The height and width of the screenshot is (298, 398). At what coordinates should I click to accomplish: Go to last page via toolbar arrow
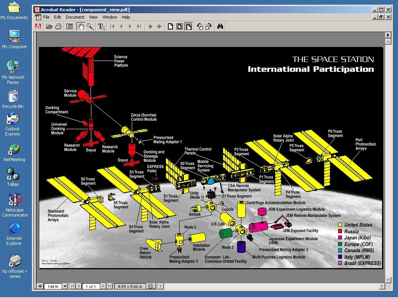[139, 27]
